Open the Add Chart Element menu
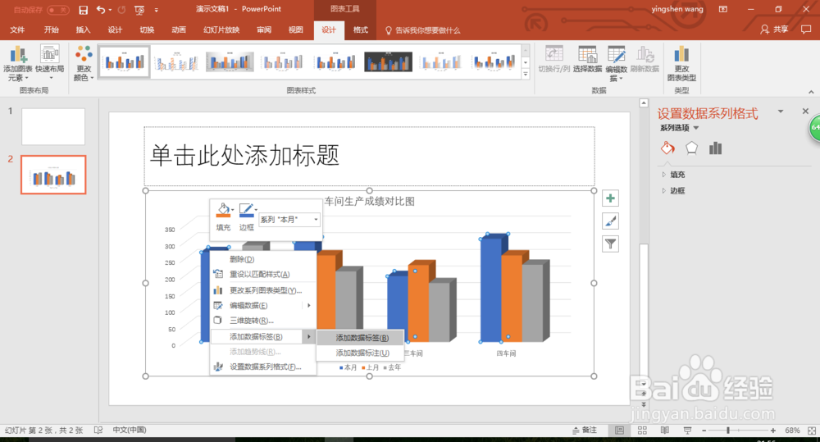 coord(18,63)
